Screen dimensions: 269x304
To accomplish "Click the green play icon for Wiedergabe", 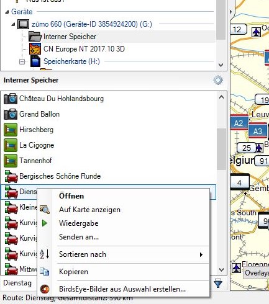I will 45,223.
